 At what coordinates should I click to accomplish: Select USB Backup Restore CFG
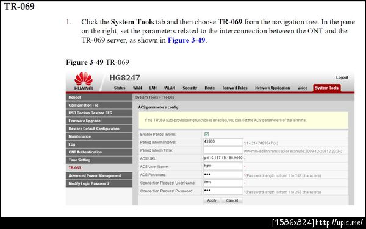(99, 113)
